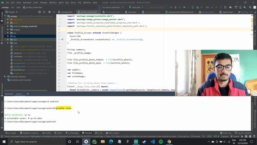
Task: Select the Local terminal tab
Action: click(x=18, y=94)
